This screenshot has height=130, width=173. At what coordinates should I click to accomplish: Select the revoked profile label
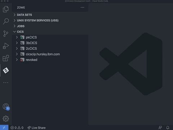point(31,60)
